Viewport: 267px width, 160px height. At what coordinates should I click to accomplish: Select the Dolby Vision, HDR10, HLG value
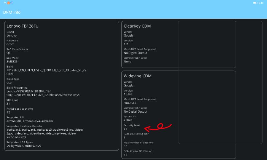24,146
